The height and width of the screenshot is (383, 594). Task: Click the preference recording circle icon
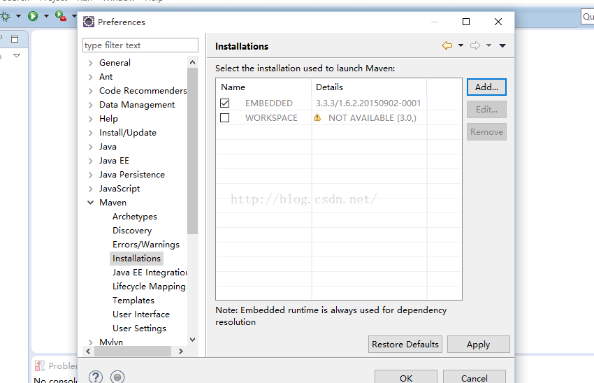tap(117, 377)
